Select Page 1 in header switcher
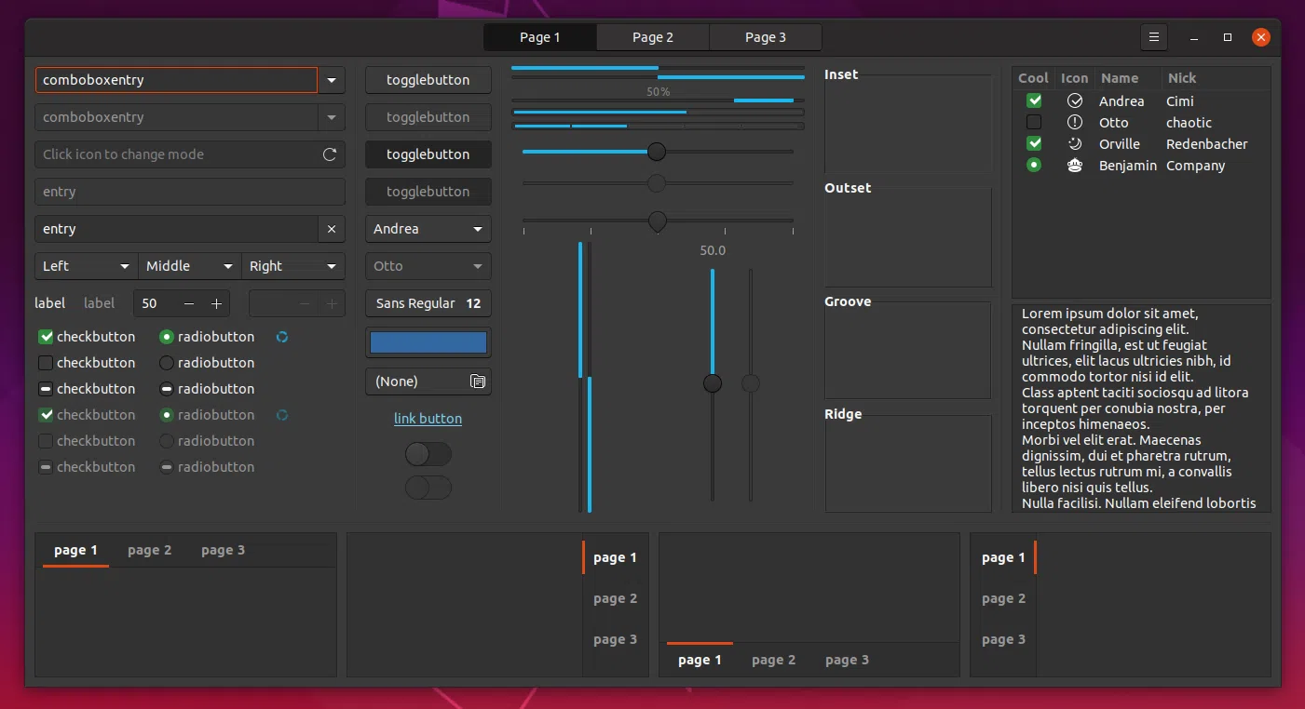 pos(540,37)
